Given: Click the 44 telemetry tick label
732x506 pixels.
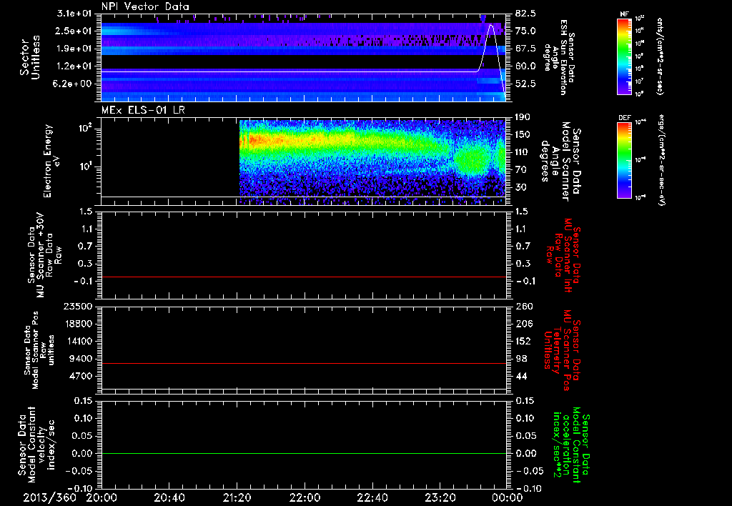Looking at the screenshot, I should pos(521,376).
